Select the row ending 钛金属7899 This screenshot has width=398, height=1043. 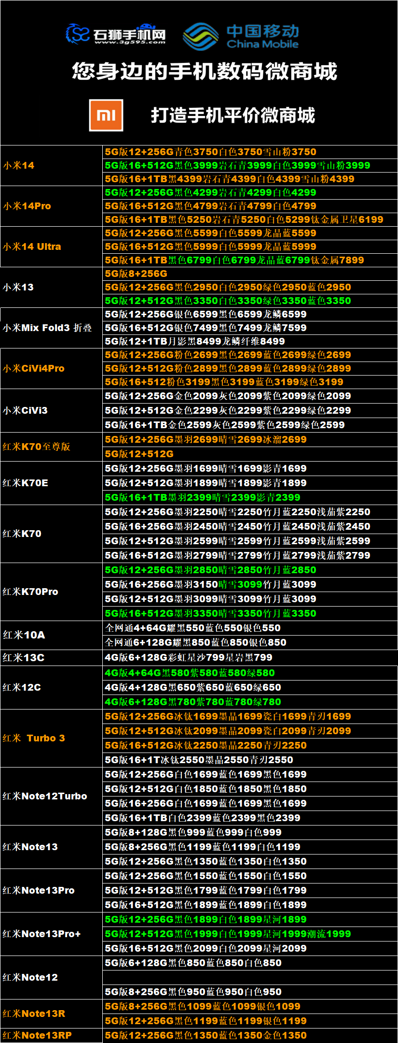click(x=250, y=260)
